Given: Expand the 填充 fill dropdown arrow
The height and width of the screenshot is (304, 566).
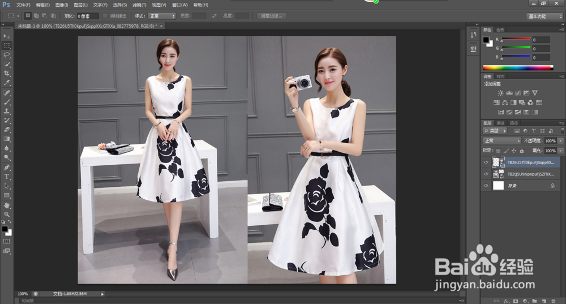Looking at the screenshot, I should [560, 151].
